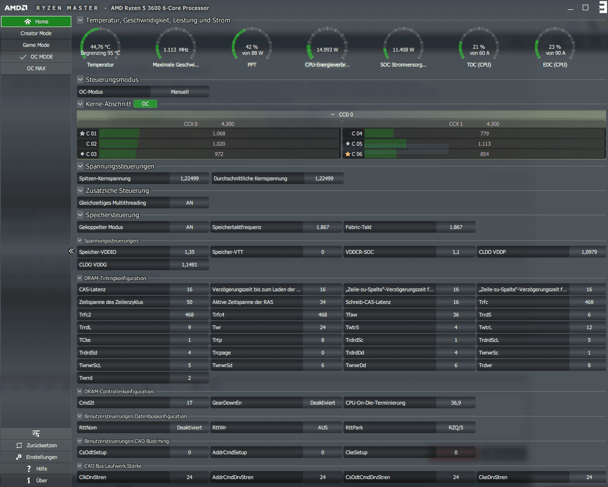Click the TDC (CPU) gauge

(x=479, y=47)
